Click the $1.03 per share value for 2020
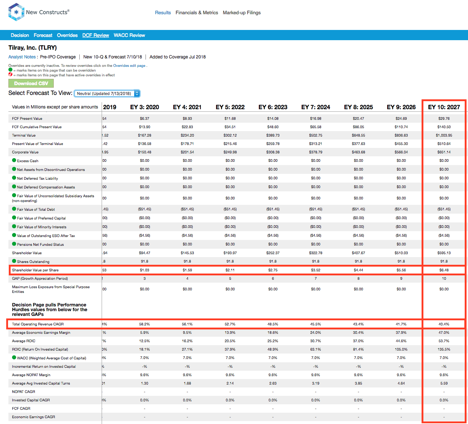 point(144,270)
